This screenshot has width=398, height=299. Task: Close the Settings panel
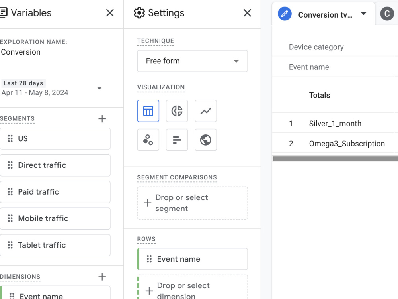tap(247, 13)
